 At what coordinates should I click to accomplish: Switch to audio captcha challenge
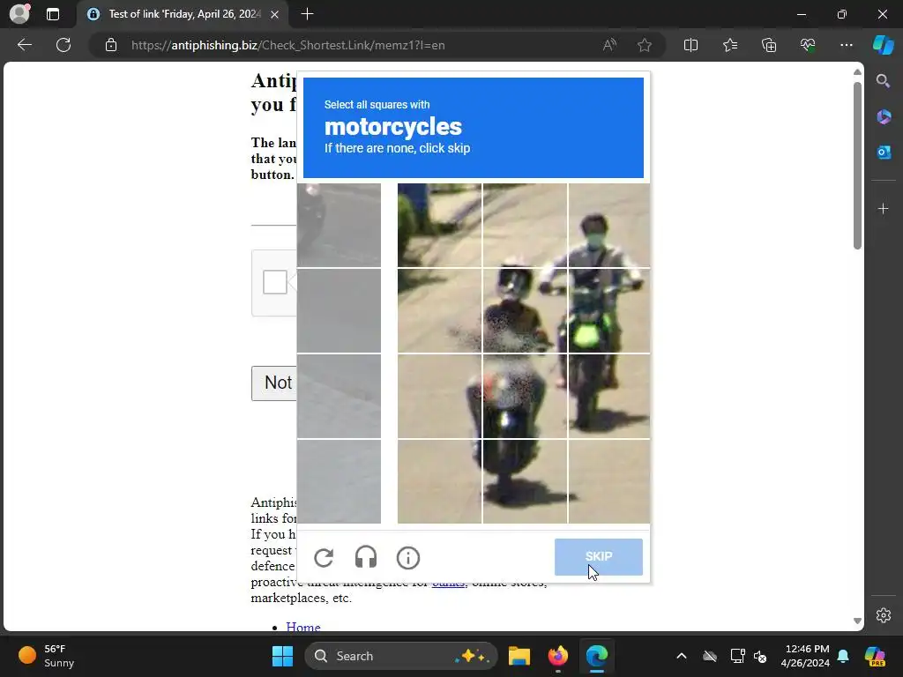tap(366, 557)
